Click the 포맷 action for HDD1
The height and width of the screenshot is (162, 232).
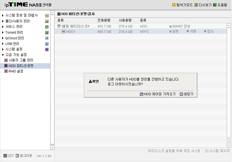[x=174, y=31]
